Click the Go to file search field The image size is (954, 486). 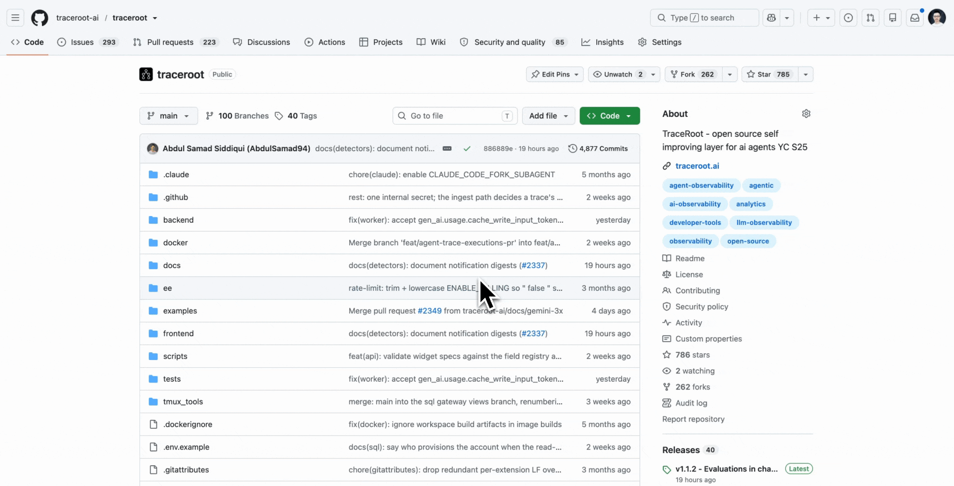pos(455,116)
